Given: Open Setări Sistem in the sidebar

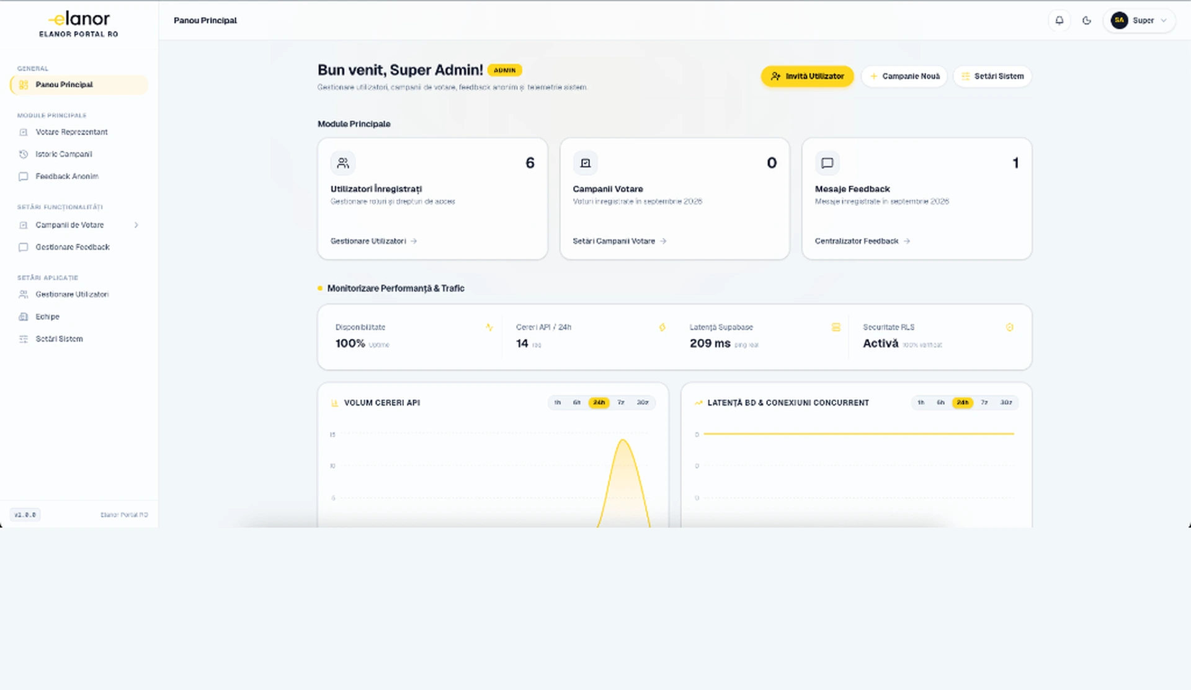Looking at the screenshot, I should tap(79, 339).
